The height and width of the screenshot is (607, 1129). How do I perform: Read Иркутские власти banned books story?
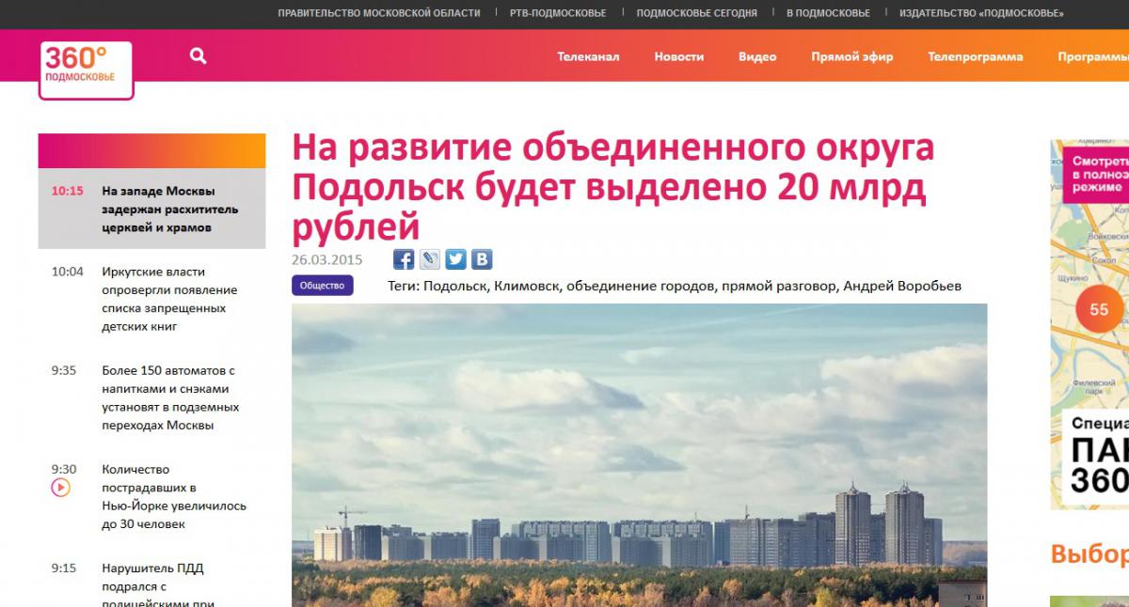pos(169,299)
